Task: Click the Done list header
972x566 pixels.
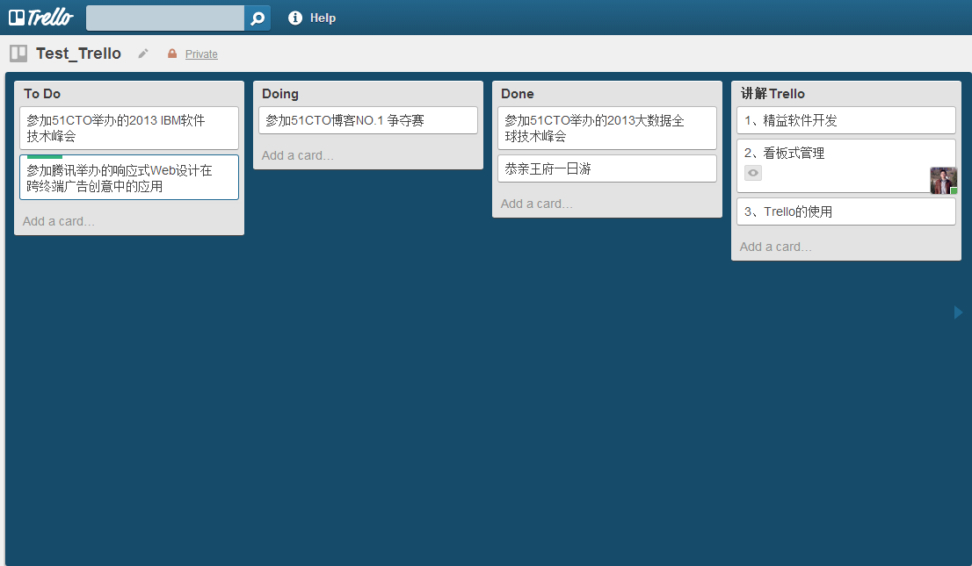Action: (x=518, y=94)
